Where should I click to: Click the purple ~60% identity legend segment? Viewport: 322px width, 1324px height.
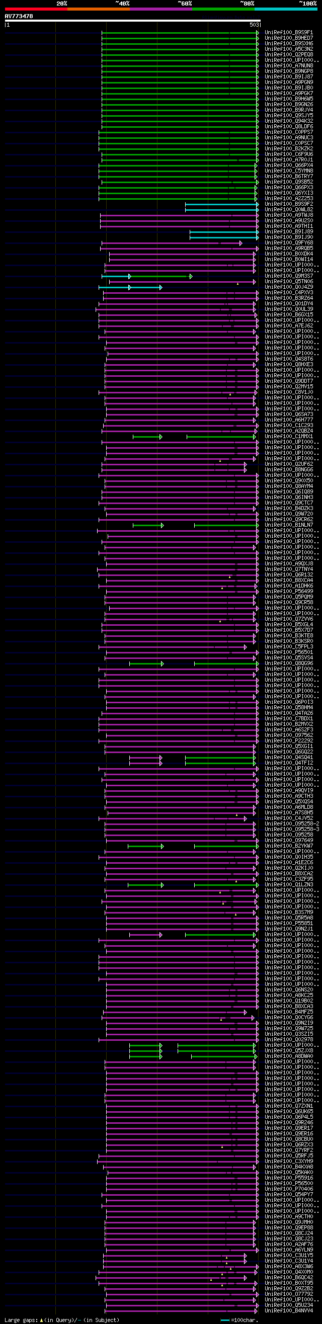160,9
